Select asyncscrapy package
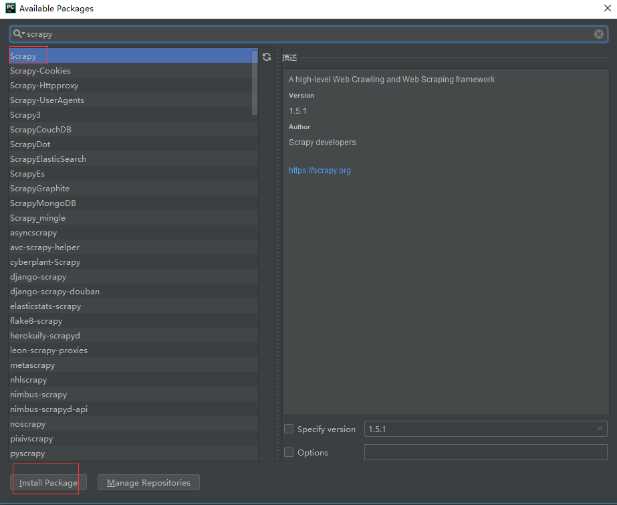The height and width of the screenshot is (505, 617). pyautogui.click(x=133, y=233)
